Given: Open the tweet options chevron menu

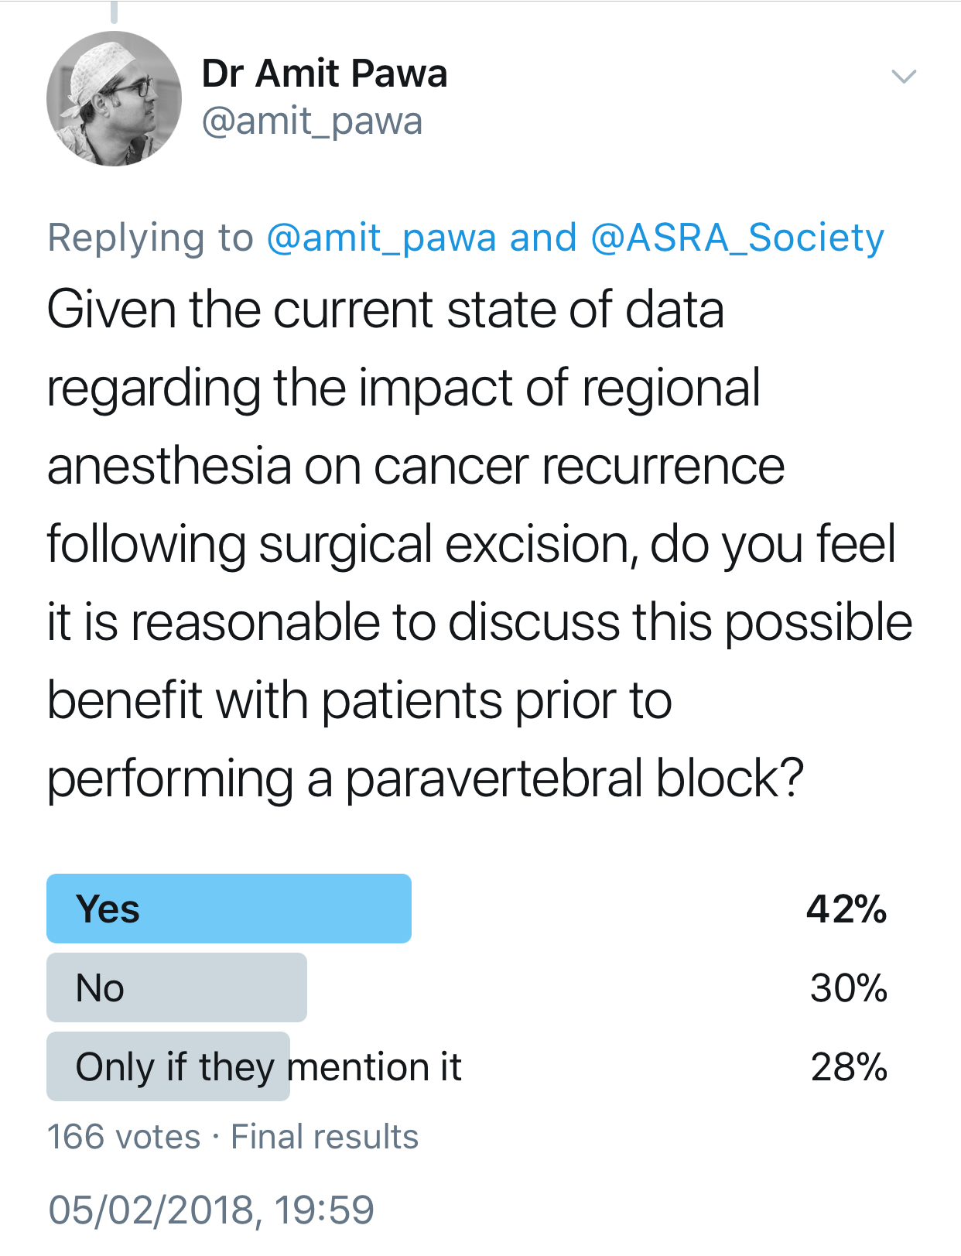Looking at the screenshot, I should (904, 77).
